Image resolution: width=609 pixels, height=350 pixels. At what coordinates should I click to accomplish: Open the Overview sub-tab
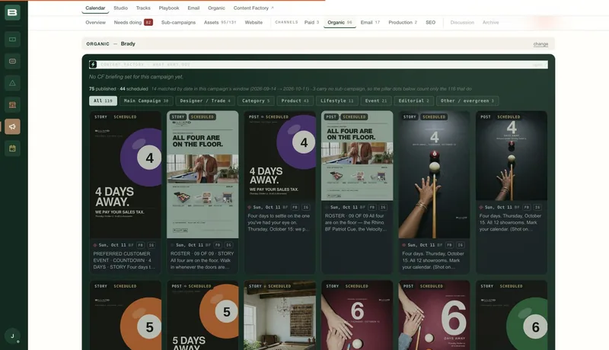click(x=96, y=23)
